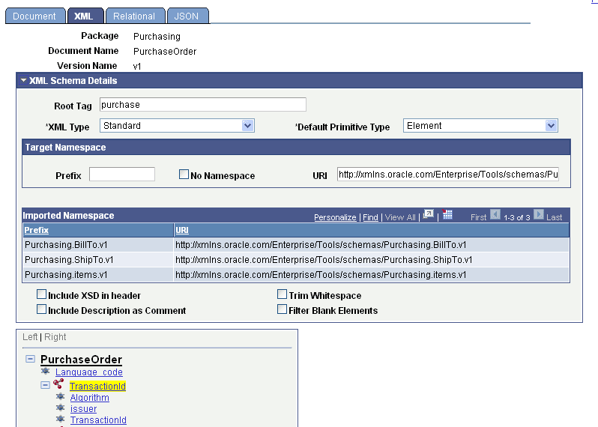Click the Personalize link

[x=335, y=217]
